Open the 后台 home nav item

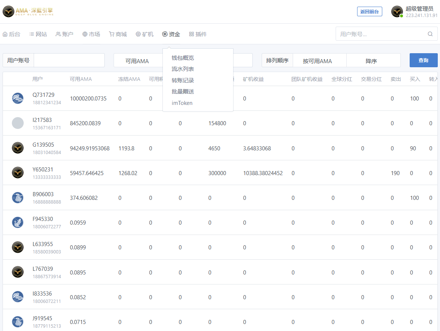click(11, 34)
